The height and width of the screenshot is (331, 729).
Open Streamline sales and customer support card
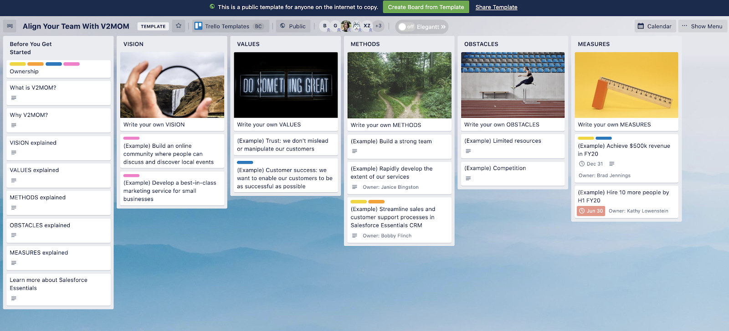[400, 220]
